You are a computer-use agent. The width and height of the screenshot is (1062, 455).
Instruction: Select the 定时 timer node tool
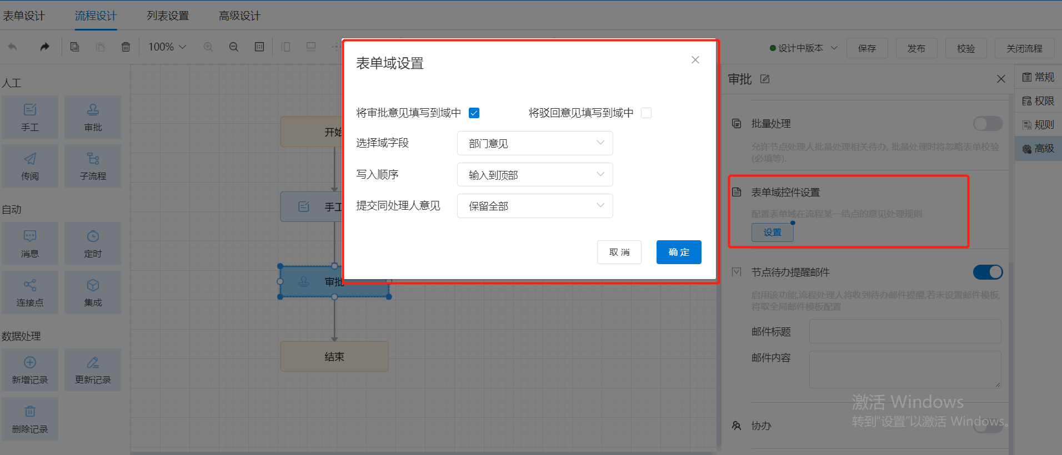93,244
